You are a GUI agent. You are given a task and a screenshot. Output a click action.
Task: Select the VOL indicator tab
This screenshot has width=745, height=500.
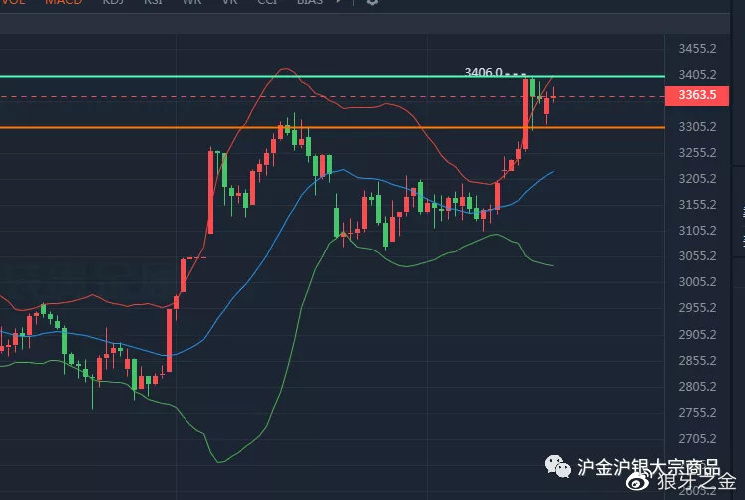pyautogui.click(x=13, y=1)
